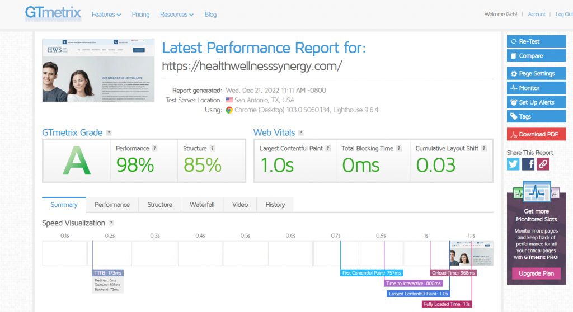
Task: Expand the Features dropdown menu
Action: pos(106,15)
